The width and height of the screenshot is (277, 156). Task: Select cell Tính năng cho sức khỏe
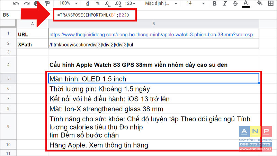coord(153,127)
